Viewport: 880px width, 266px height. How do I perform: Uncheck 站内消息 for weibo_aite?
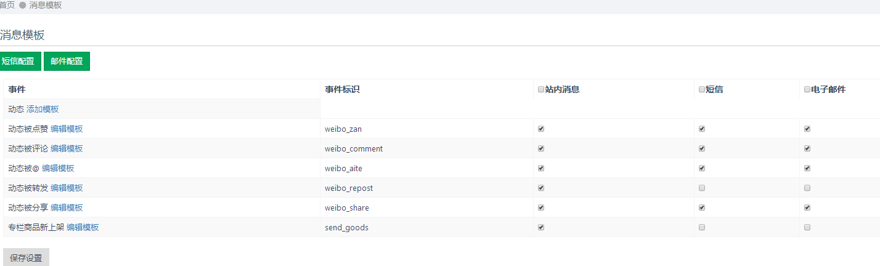[541, 168]
